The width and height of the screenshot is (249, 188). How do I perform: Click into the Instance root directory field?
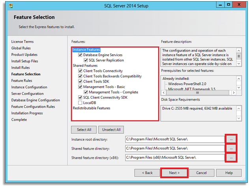click(174, 139)
